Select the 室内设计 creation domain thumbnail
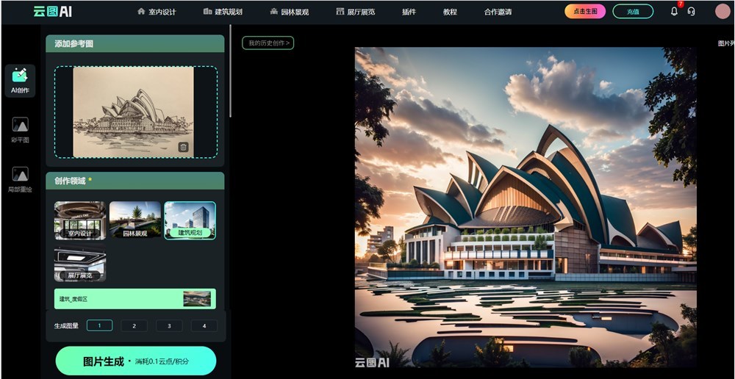Image resolution: width=735 pixels, height=379 pixels. [x=79, y=220]
